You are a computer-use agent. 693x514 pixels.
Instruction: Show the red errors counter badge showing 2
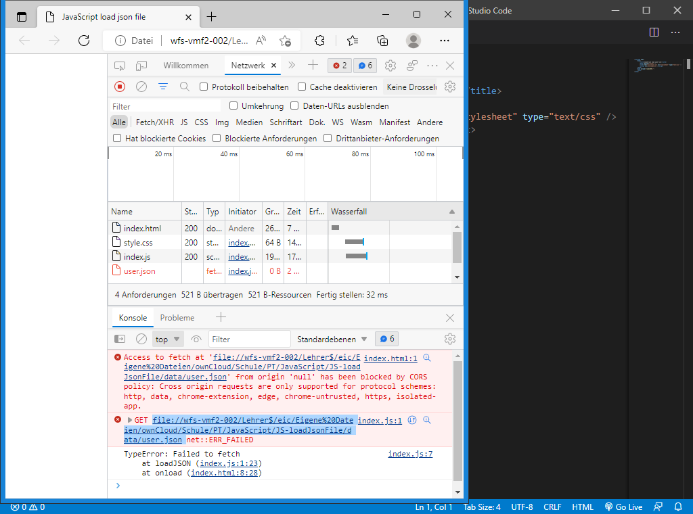(340, 66)
